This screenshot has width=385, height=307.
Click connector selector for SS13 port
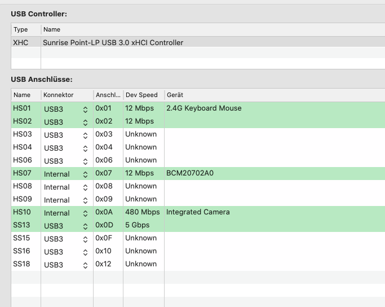pos(85,226)
